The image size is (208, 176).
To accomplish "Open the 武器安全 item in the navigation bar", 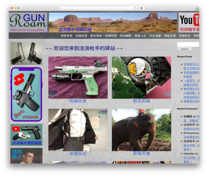I will tap(185, 36).
